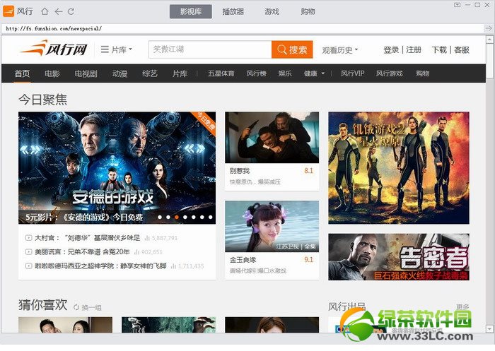Play 大村官 list item via its play icon
Image resolution: width=495 pixels, height=351 pixels.
pyautogui.click(x=28, y=238)
